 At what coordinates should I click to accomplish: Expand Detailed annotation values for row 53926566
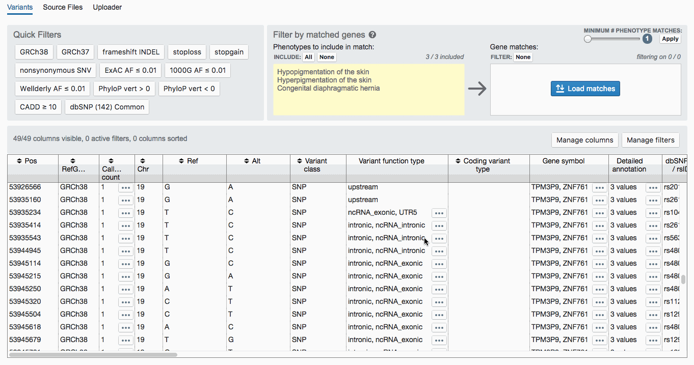click(653, 187)
